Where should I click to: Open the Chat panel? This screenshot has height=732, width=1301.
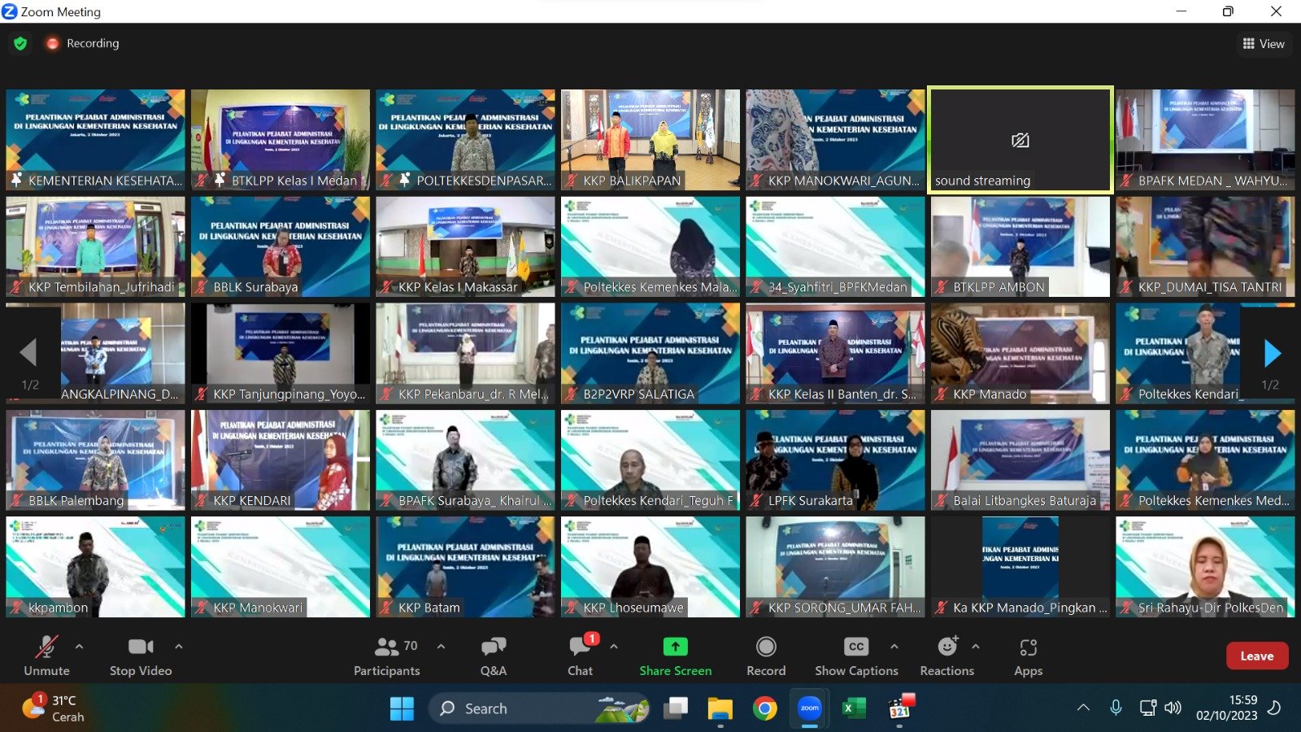point(580,656)
